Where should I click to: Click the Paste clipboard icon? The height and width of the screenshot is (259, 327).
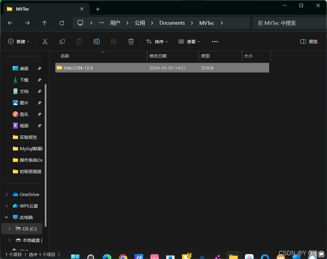[79, 41]
